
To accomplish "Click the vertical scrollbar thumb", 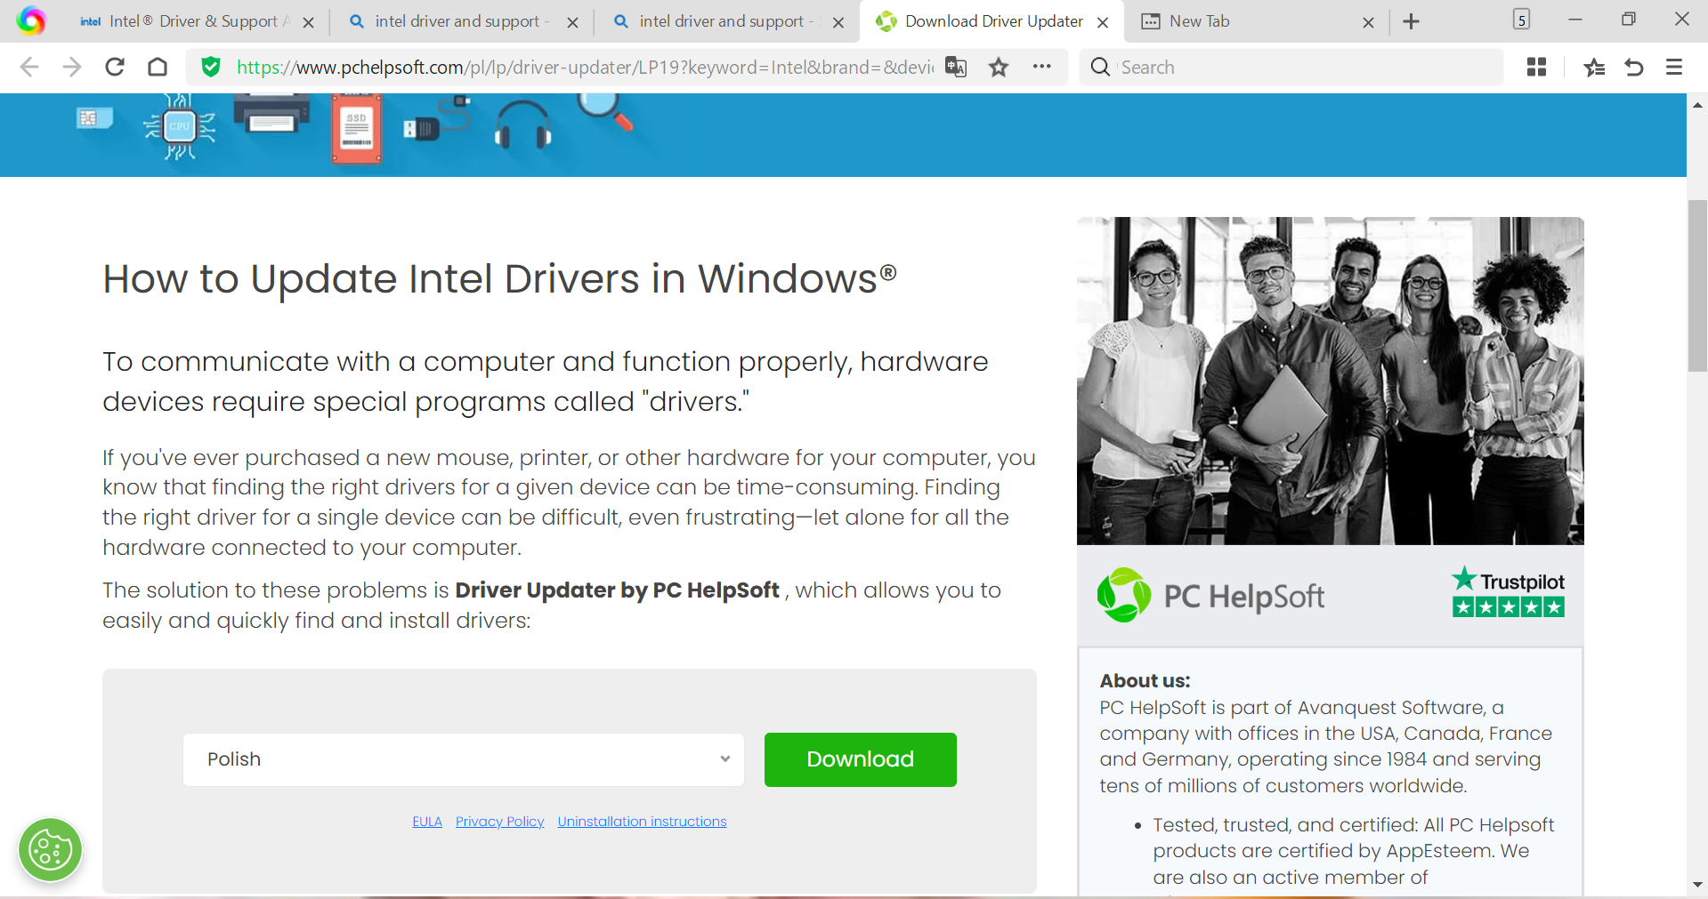I will tap(1697, 285).
